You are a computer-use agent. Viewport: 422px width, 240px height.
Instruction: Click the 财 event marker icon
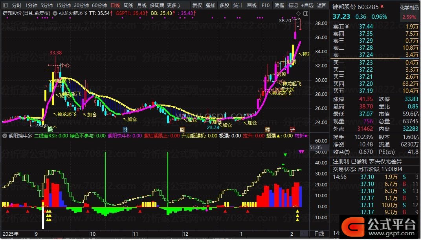pyautogui.click(x=125, y=129)
